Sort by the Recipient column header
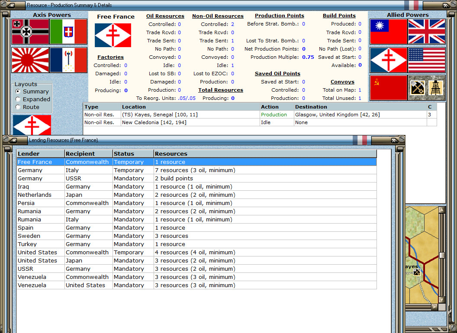 (89, 154)
